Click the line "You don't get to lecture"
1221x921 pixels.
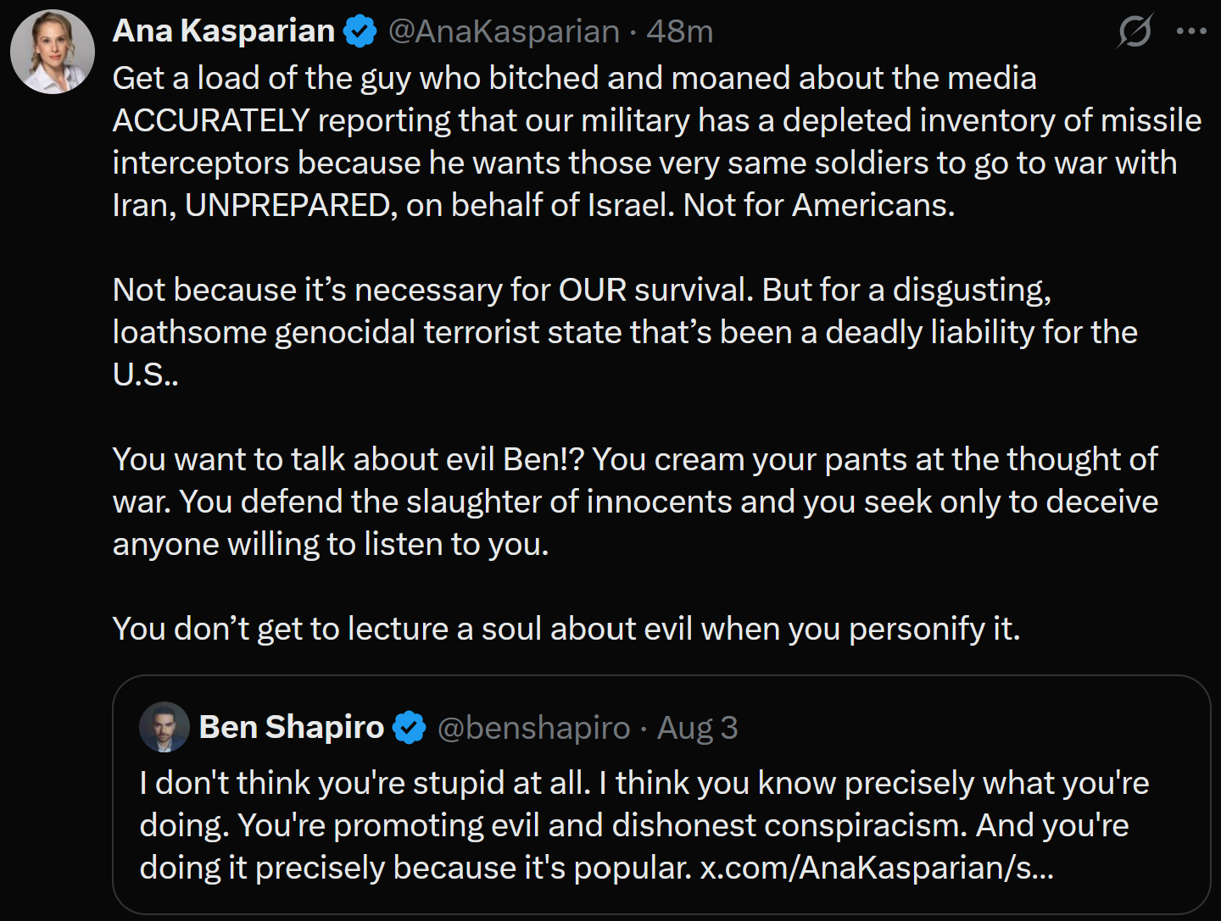click(x=566, y=629)
